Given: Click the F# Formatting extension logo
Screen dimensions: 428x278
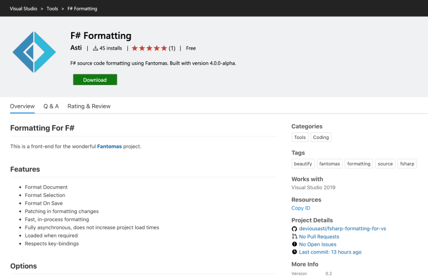Looking at the screenshot, I should click(x=34, y=53).
